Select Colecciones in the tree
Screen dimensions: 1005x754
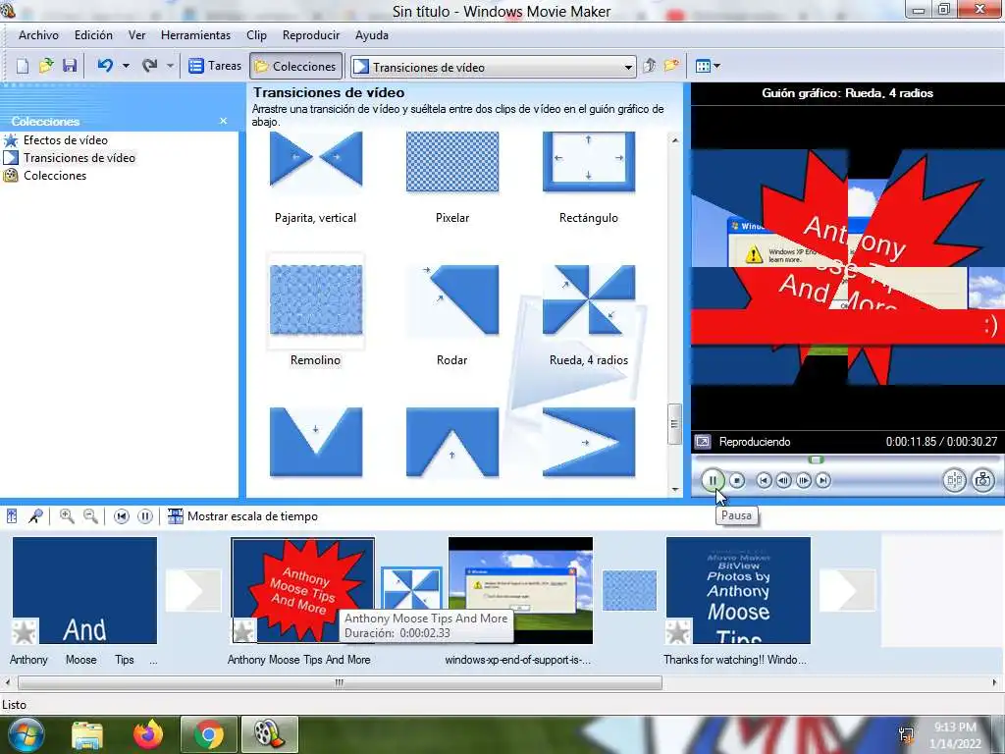coord(55,176)
